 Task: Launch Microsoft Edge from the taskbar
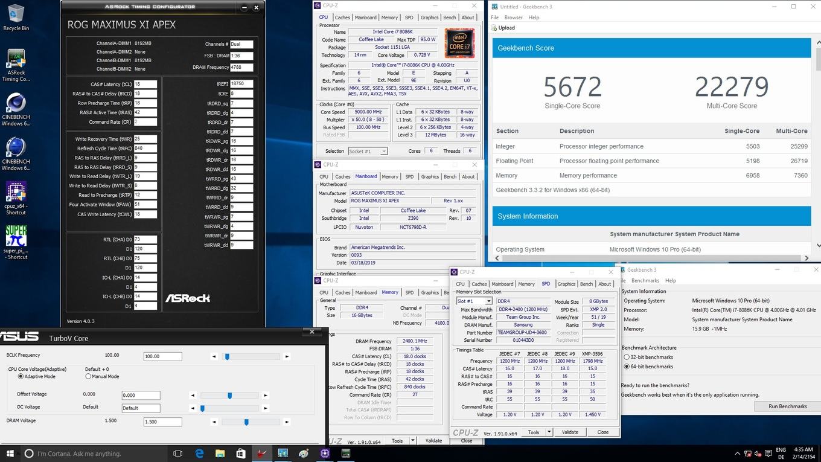[199, 454]
